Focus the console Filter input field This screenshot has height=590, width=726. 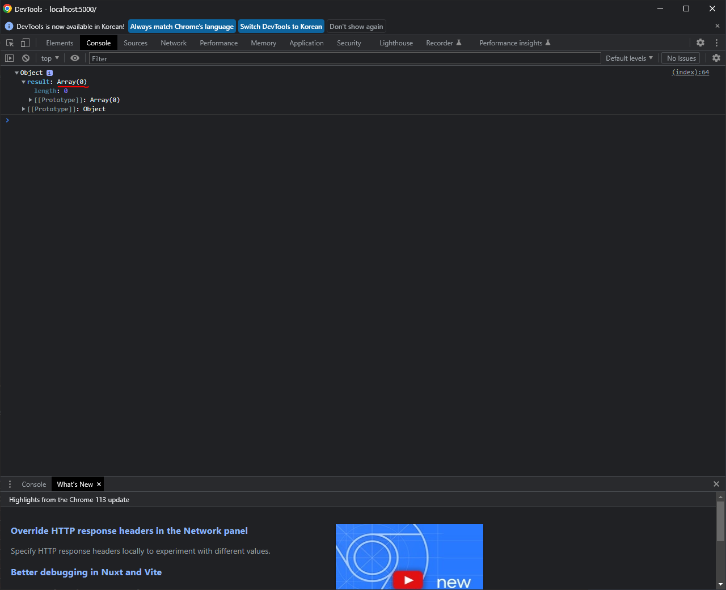[x=345, y=58]
